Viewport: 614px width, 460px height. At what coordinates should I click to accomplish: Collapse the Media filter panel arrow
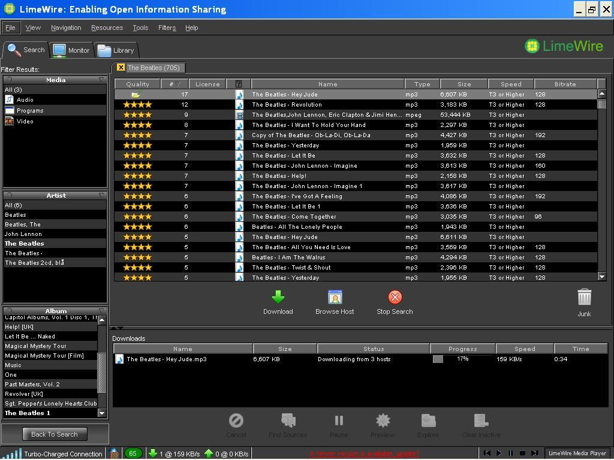(101, 80)
